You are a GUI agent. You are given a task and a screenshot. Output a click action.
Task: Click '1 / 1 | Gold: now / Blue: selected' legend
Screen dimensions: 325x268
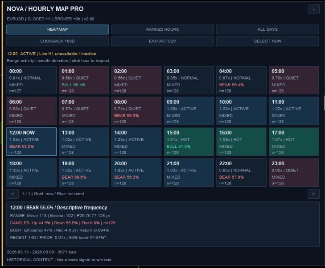point(53,194)
